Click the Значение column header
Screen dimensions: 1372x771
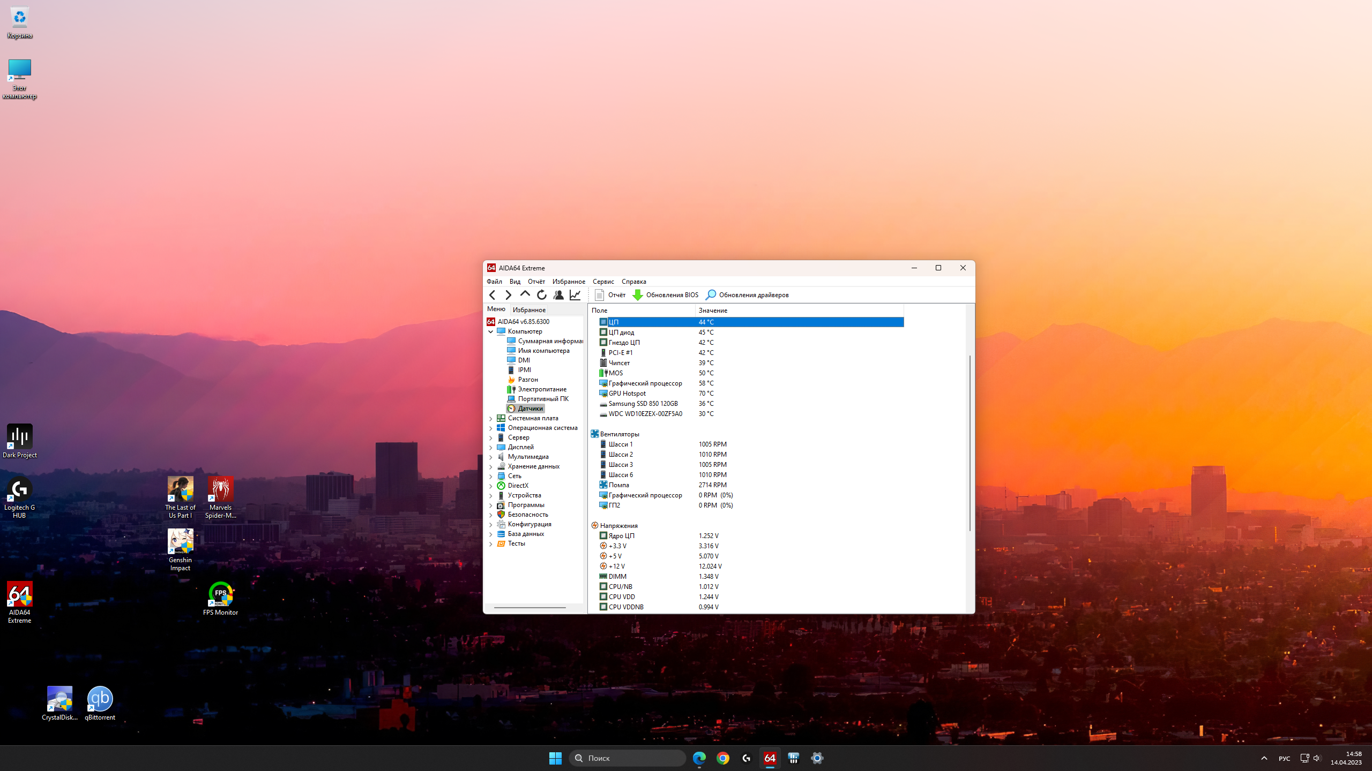click(713, 311)
